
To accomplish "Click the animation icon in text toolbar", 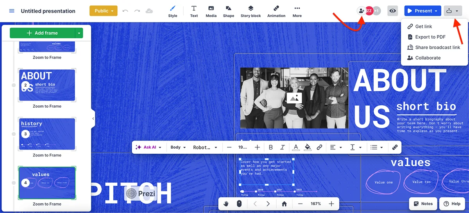I will [395, 147].
